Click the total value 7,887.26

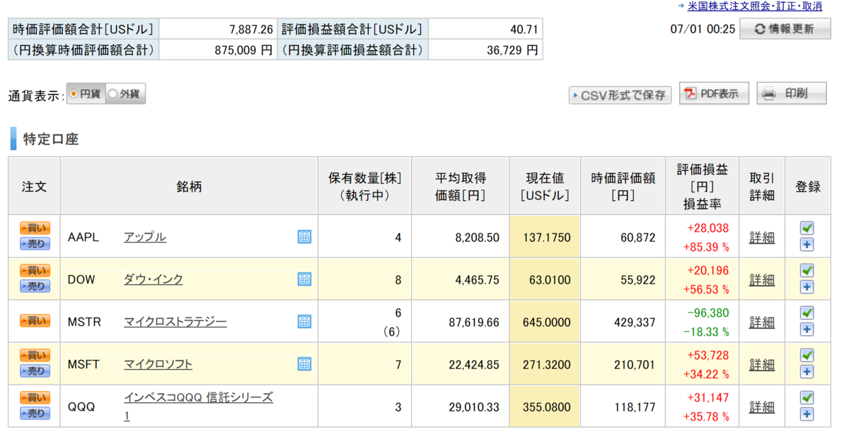[x=251, y=29]
